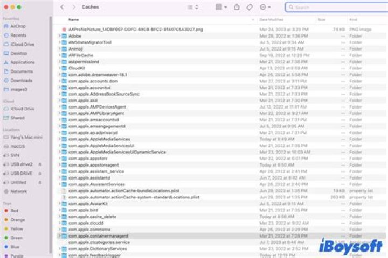
Task: Select the Green tag in sidebar
Action: (x=16, y=238)
